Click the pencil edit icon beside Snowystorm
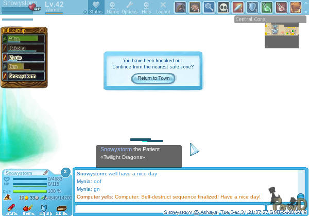Screen dimensions: 309x216 pyautogui.click(x=46, y=173)
